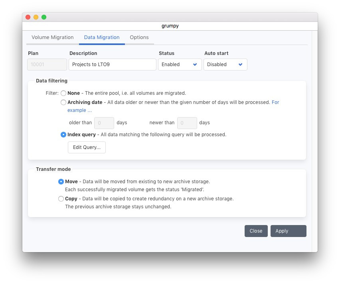
Task: Expand the Status dropdown set to Enabled
Action: [180, 65]
